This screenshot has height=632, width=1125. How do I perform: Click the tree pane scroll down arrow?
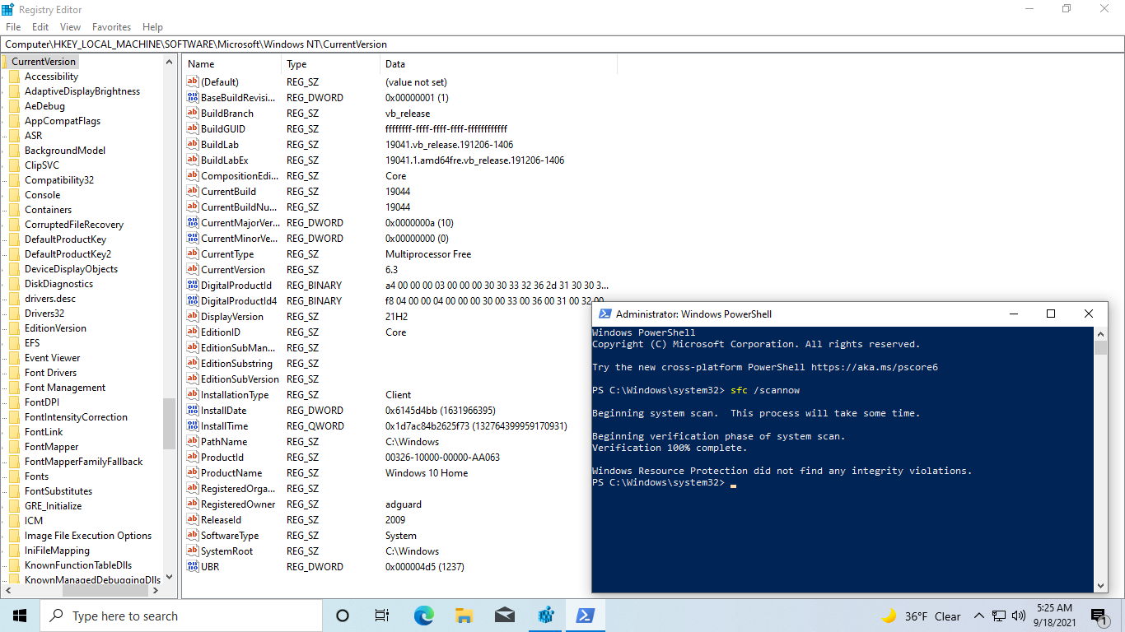coord(170,577)
